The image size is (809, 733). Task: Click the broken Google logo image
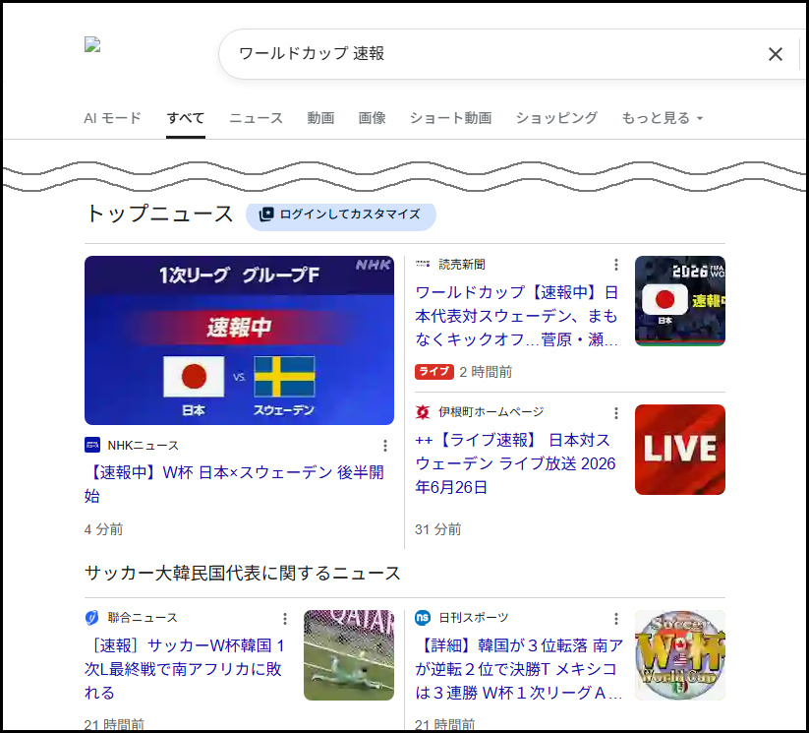click(92, 45)
